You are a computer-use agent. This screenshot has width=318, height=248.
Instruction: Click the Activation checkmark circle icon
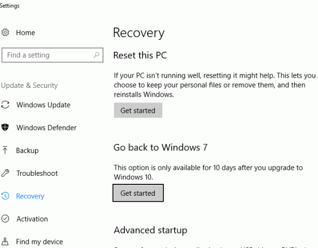pos(5,219)
